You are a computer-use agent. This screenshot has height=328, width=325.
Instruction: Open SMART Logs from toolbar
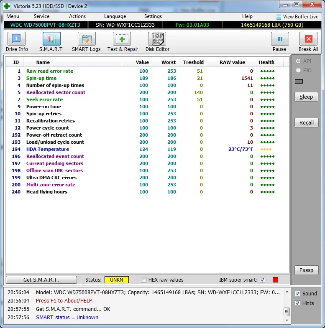click(x=86, y=39)
